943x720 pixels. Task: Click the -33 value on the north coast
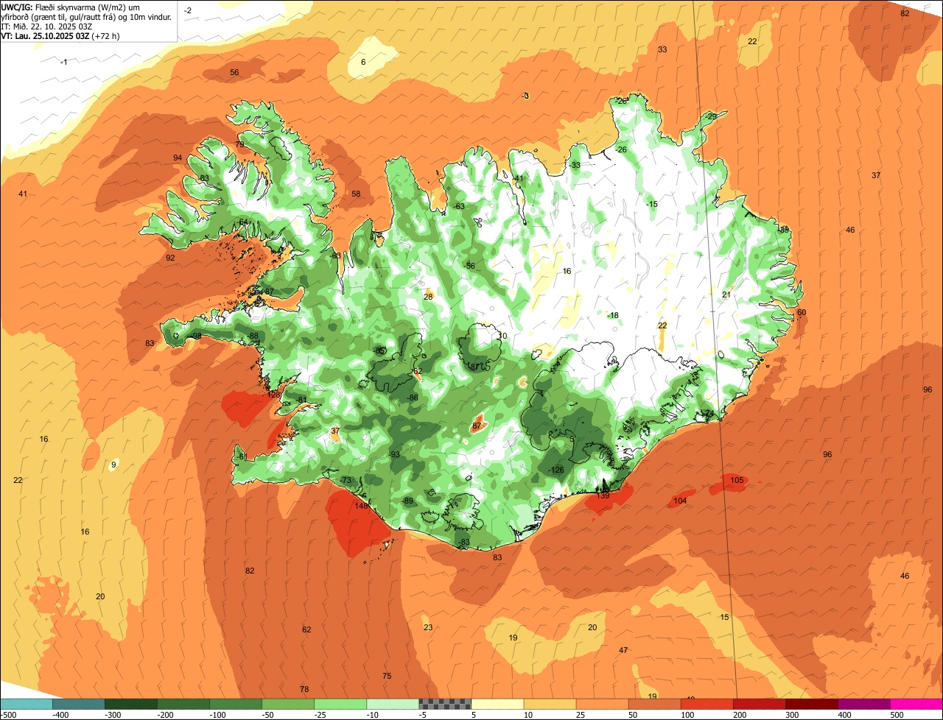[575, 165]
